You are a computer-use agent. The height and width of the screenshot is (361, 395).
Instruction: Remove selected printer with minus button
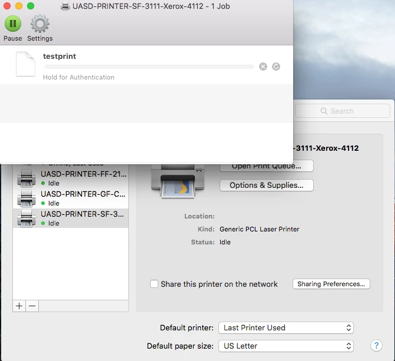point(32,306)
